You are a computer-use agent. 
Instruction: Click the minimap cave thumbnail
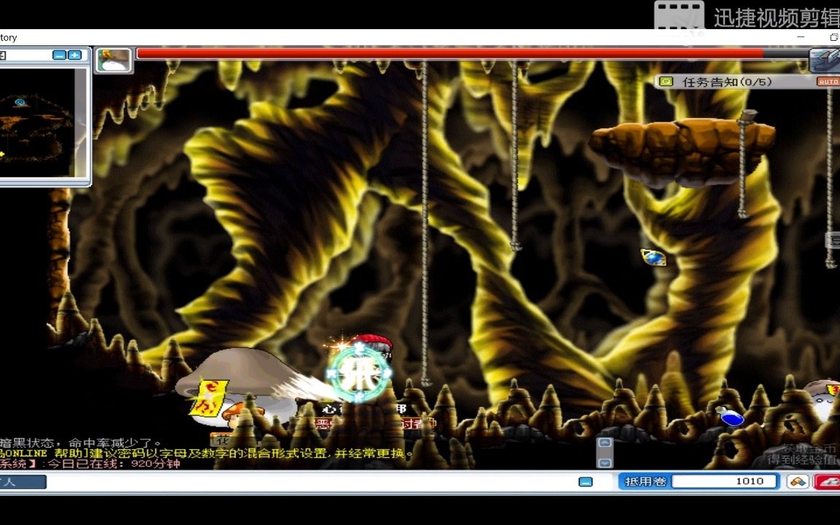[x=37, y=122]
